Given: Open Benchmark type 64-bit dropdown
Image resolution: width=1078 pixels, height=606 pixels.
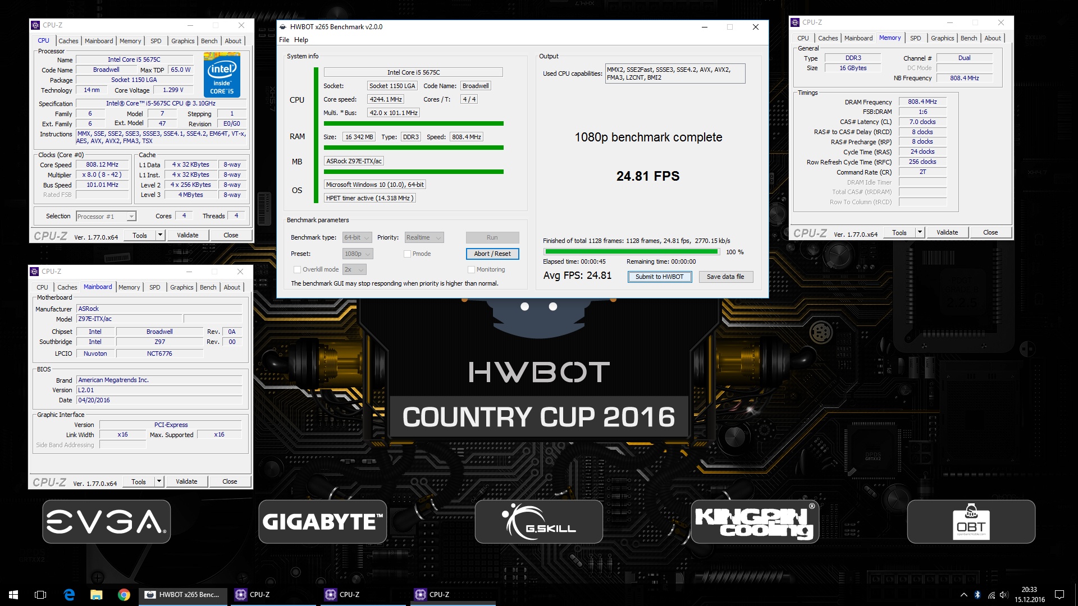Looking at the screenshot, I should tap(357, 238).
